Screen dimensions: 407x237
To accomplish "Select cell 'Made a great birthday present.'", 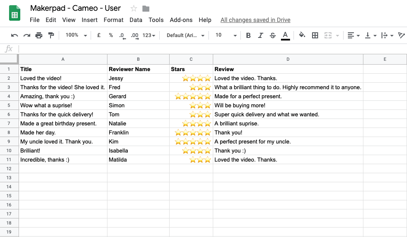I will (63, 124).
